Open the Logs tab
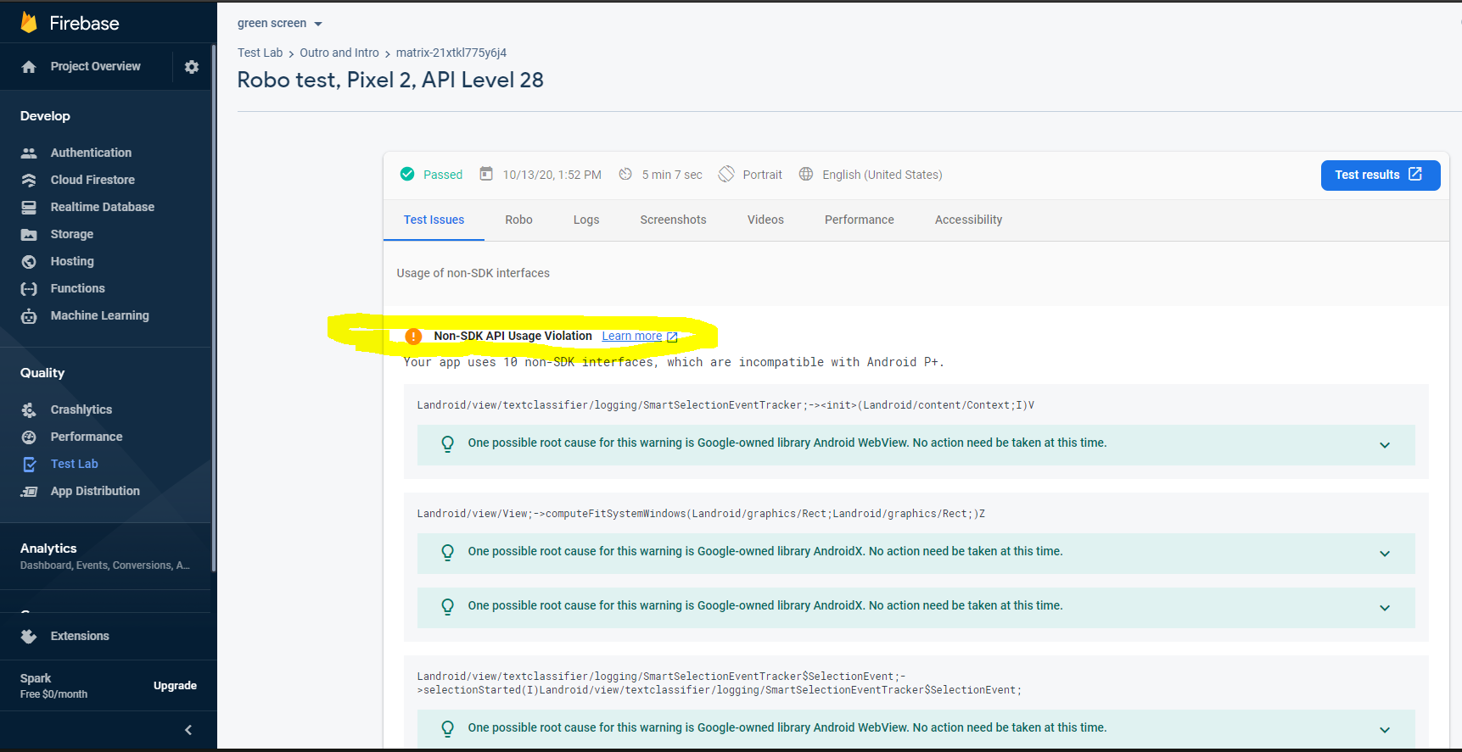1462x752 pixels. [x=586, y=220]
